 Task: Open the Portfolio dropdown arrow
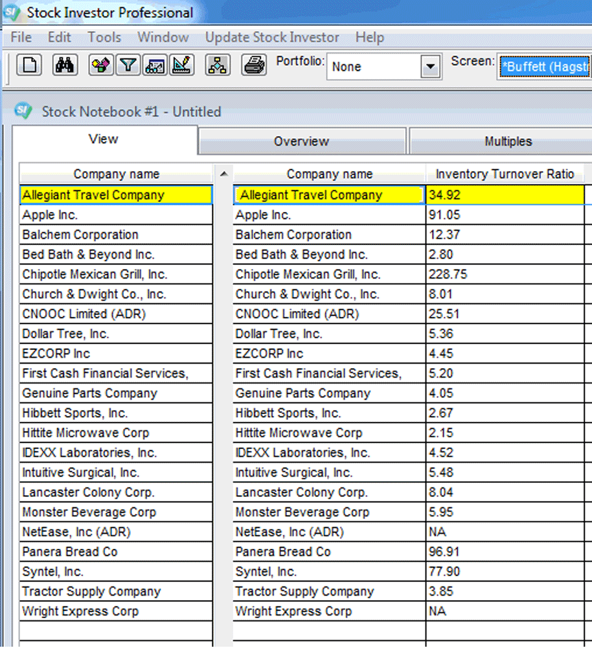(431, 67)
